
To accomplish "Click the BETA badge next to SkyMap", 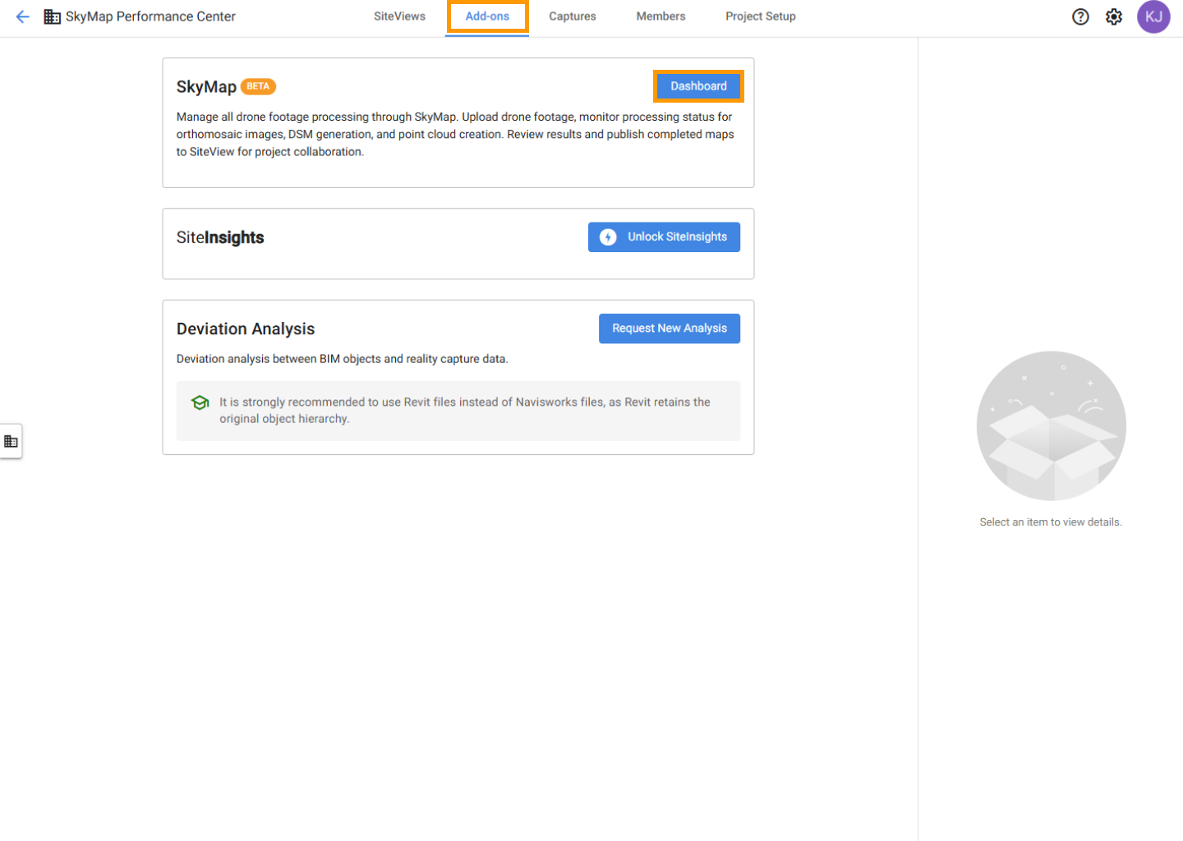I will tap(258, 86).
